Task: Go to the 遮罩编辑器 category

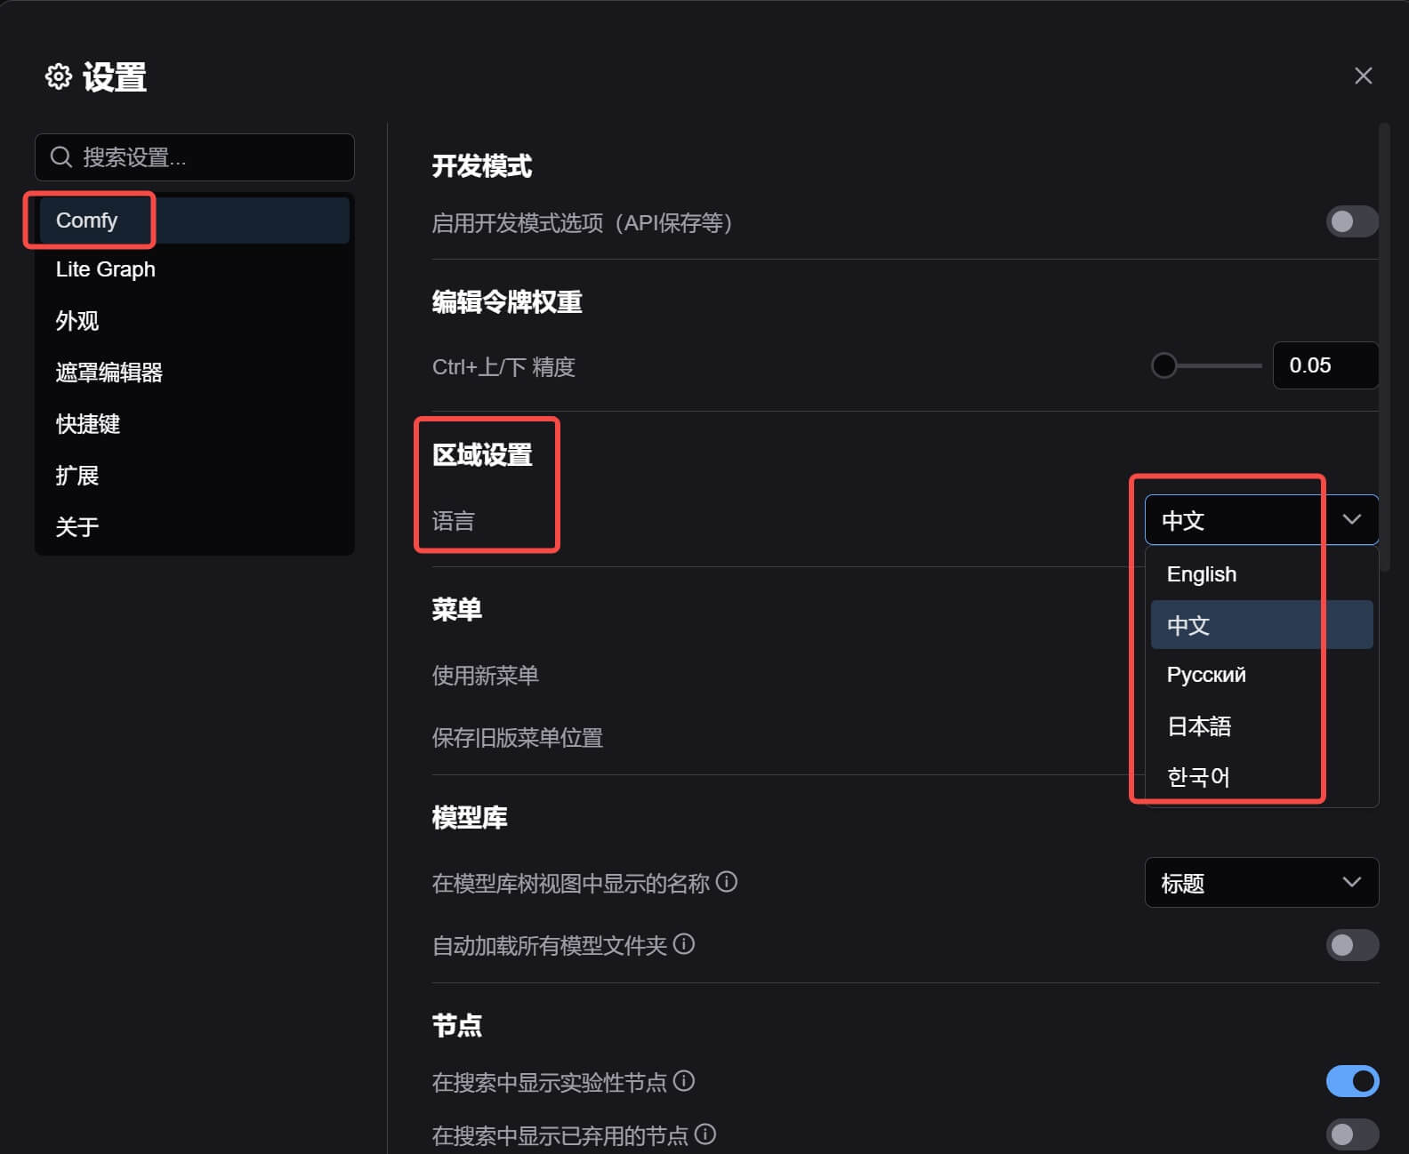Action: point(194,373)
